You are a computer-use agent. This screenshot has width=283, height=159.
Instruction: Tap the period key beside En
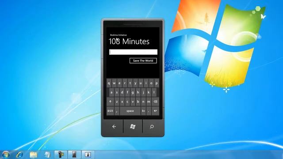tap(149, 111)
